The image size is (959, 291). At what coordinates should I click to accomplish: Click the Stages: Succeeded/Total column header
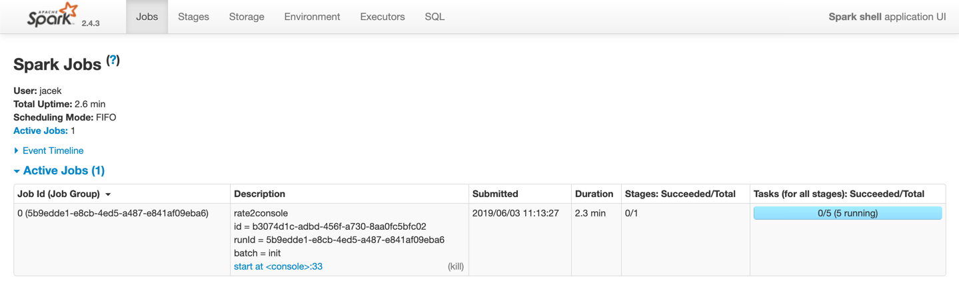[680, 194]
